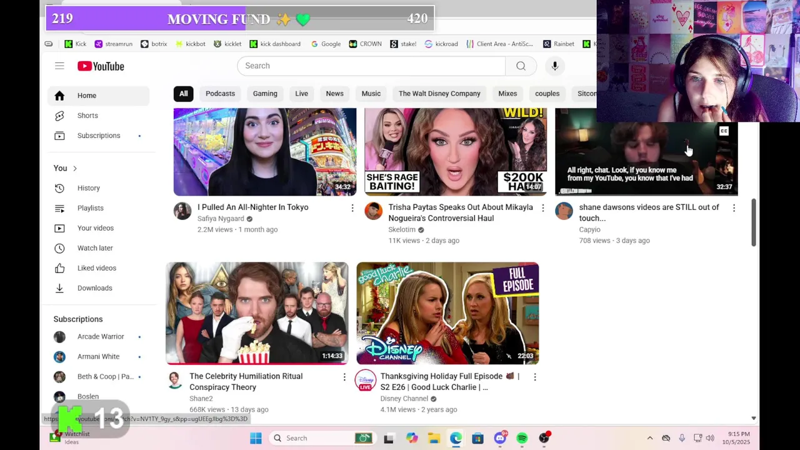The width and height of the screenshot is (800, 450).
Task: Open Google bookmark
Action: (x=326, y=44)
